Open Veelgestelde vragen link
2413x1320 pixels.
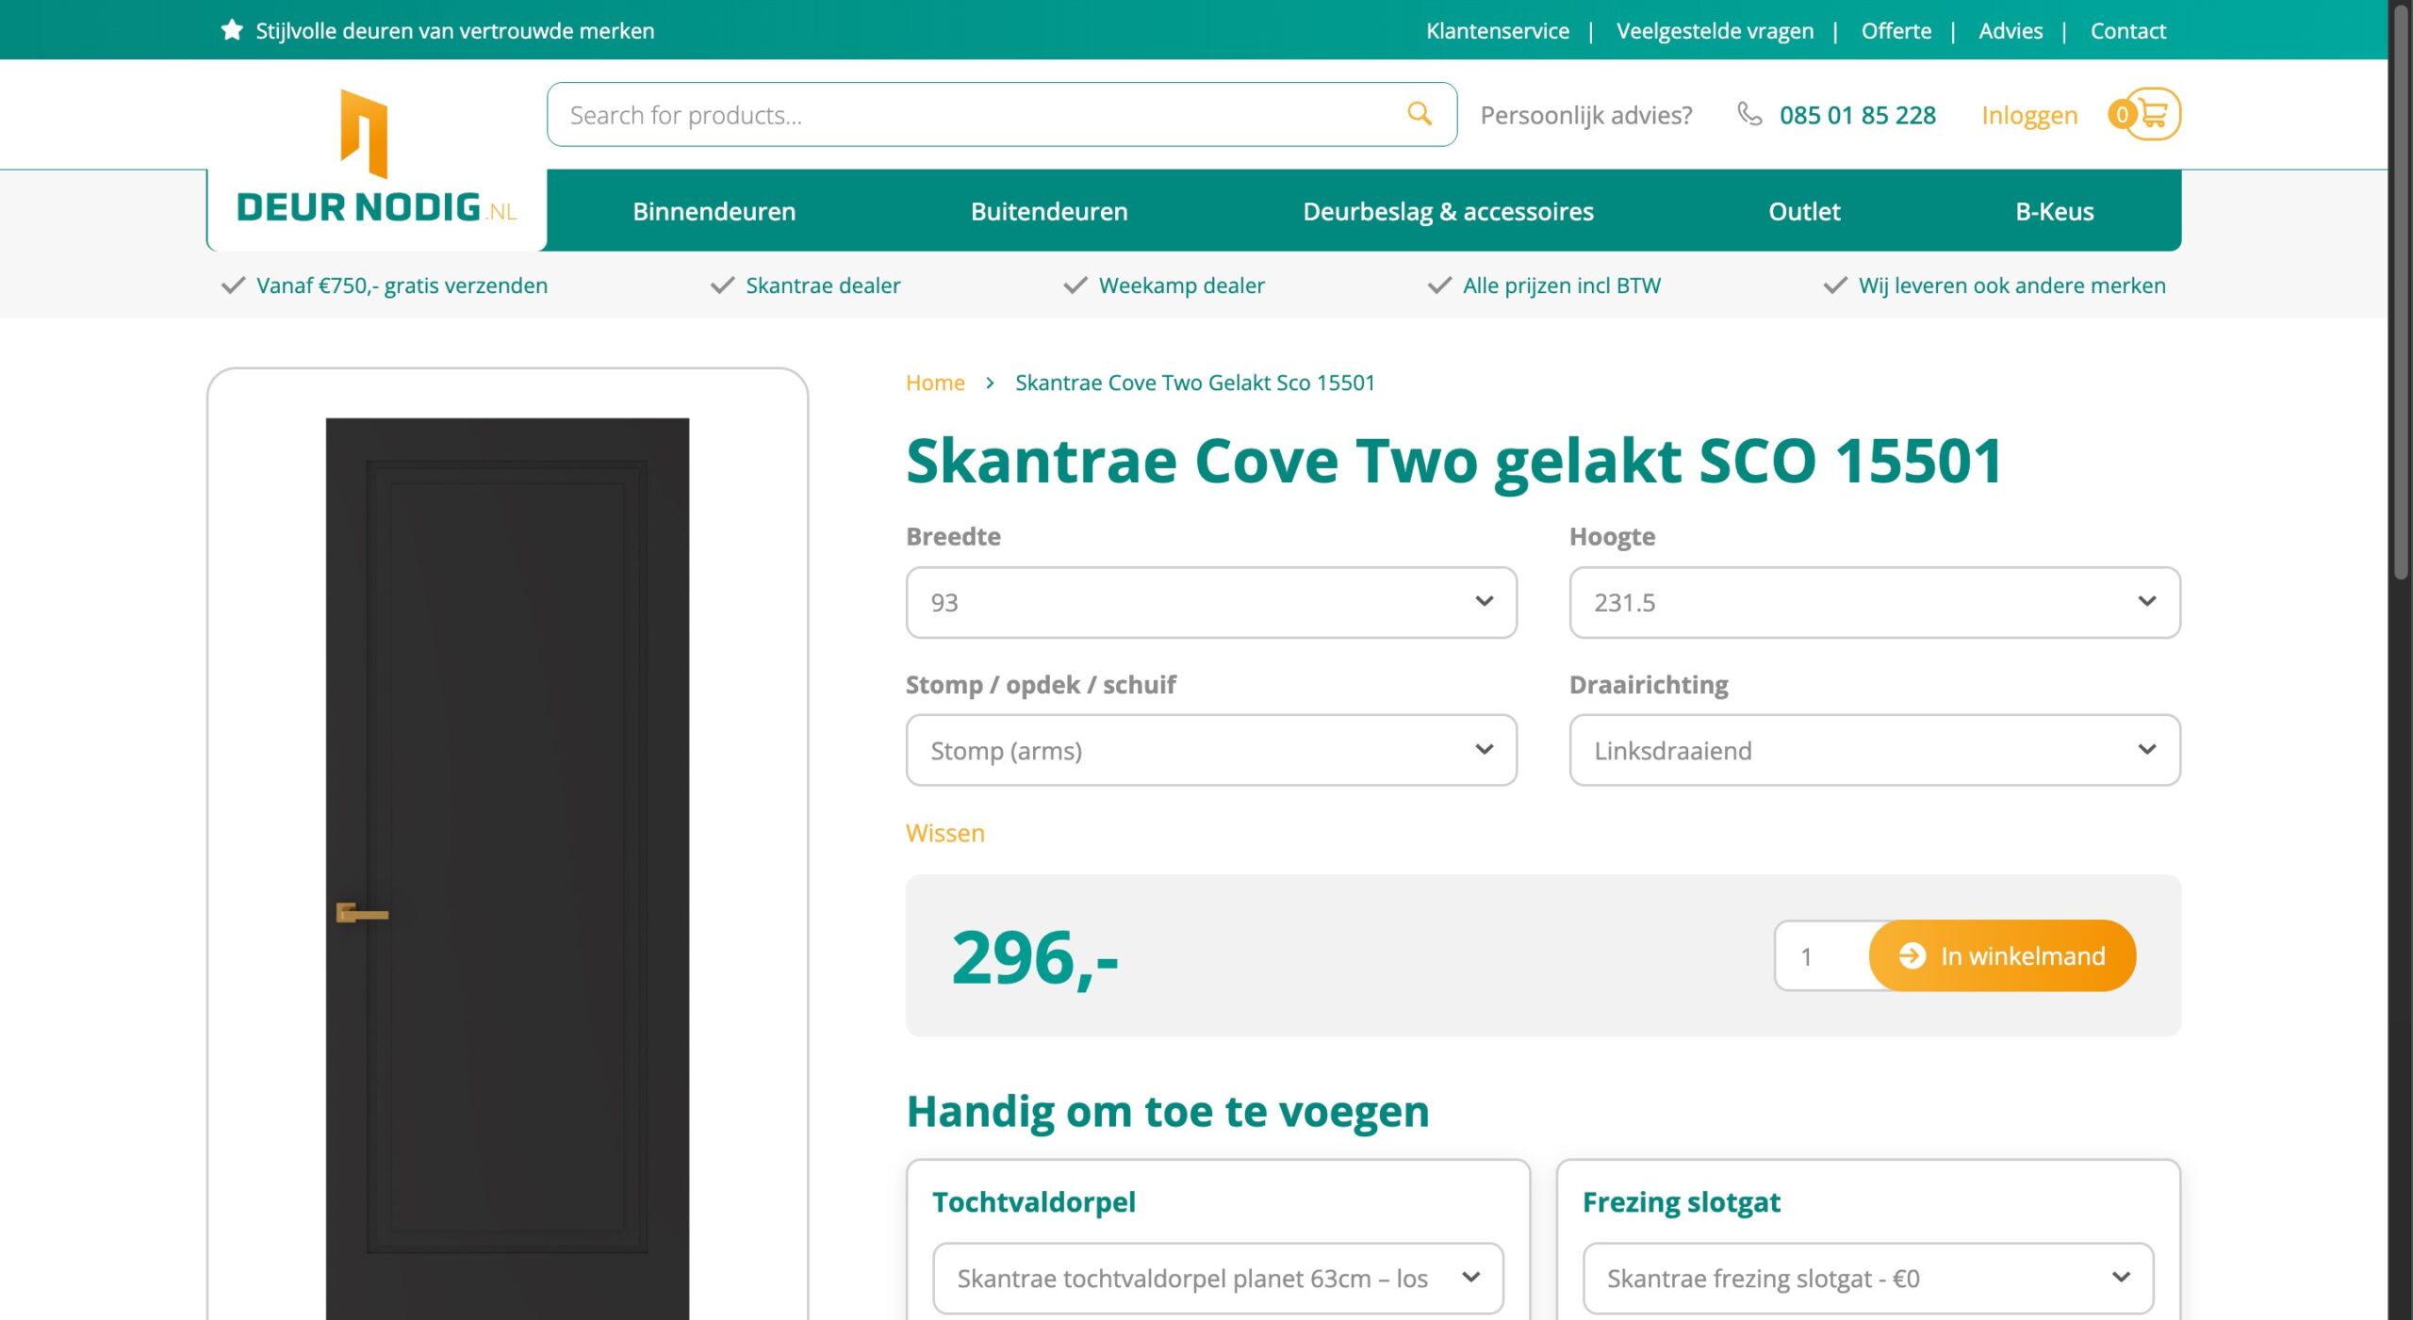click(1715, 31)
